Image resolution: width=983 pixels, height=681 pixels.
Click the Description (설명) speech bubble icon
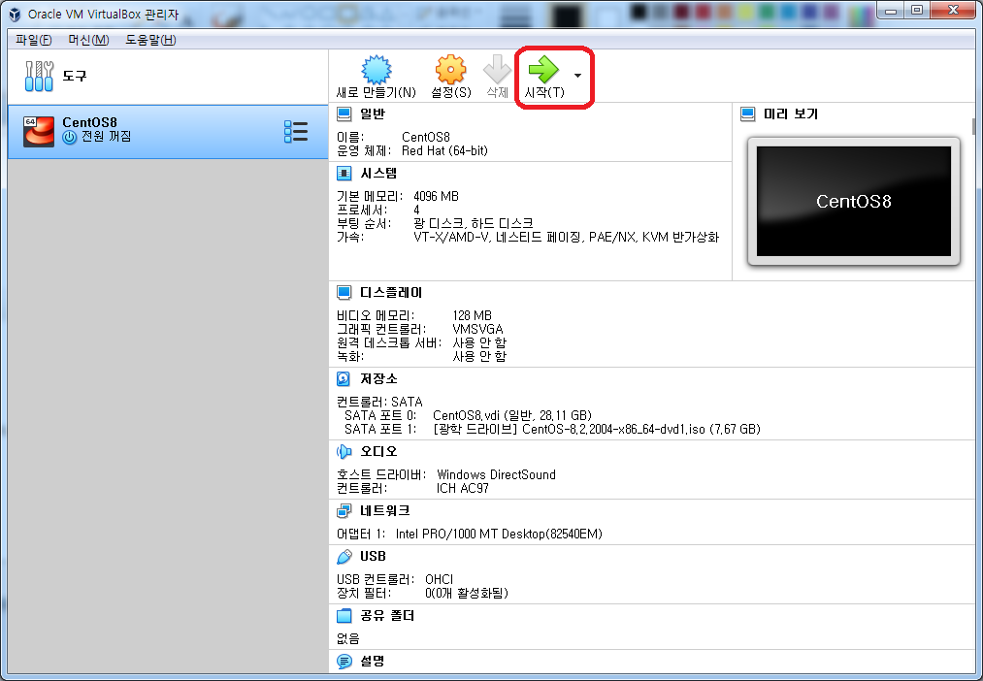tap(344, 661)
